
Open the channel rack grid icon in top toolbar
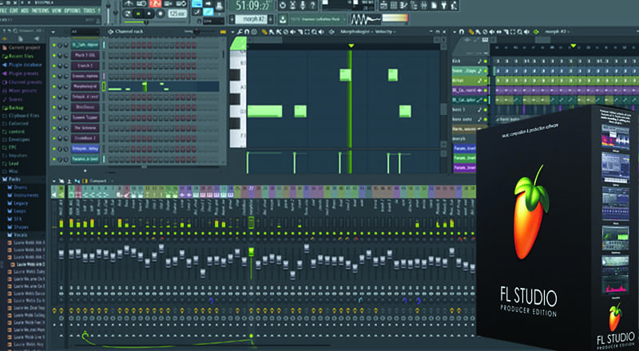[394, 6]
